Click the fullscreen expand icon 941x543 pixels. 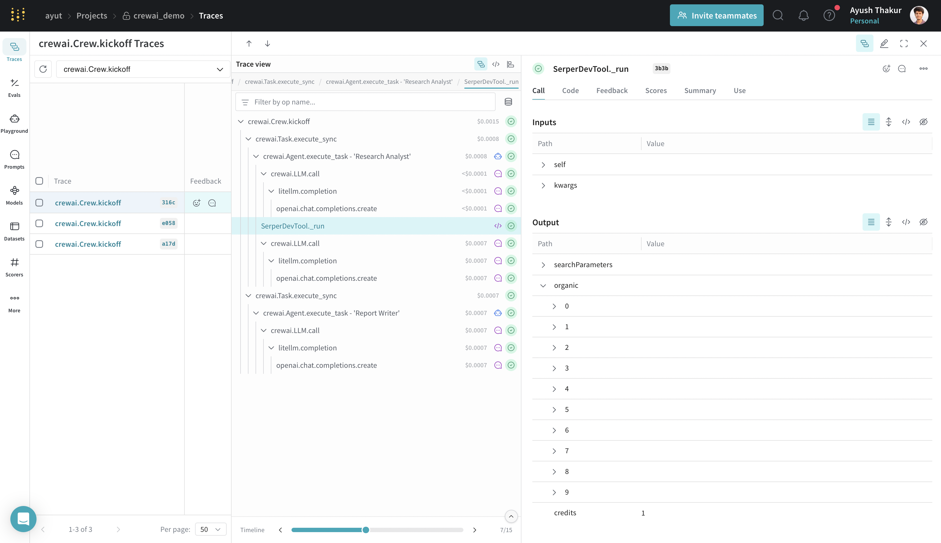(x=904, y=44)
